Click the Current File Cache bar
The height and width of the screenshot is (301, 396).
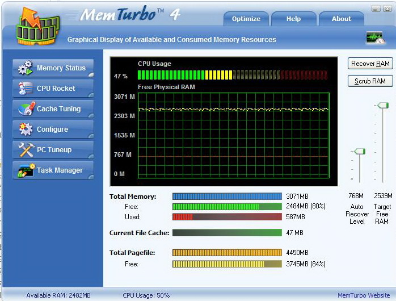pyautogui.click(x=227, y=232)
